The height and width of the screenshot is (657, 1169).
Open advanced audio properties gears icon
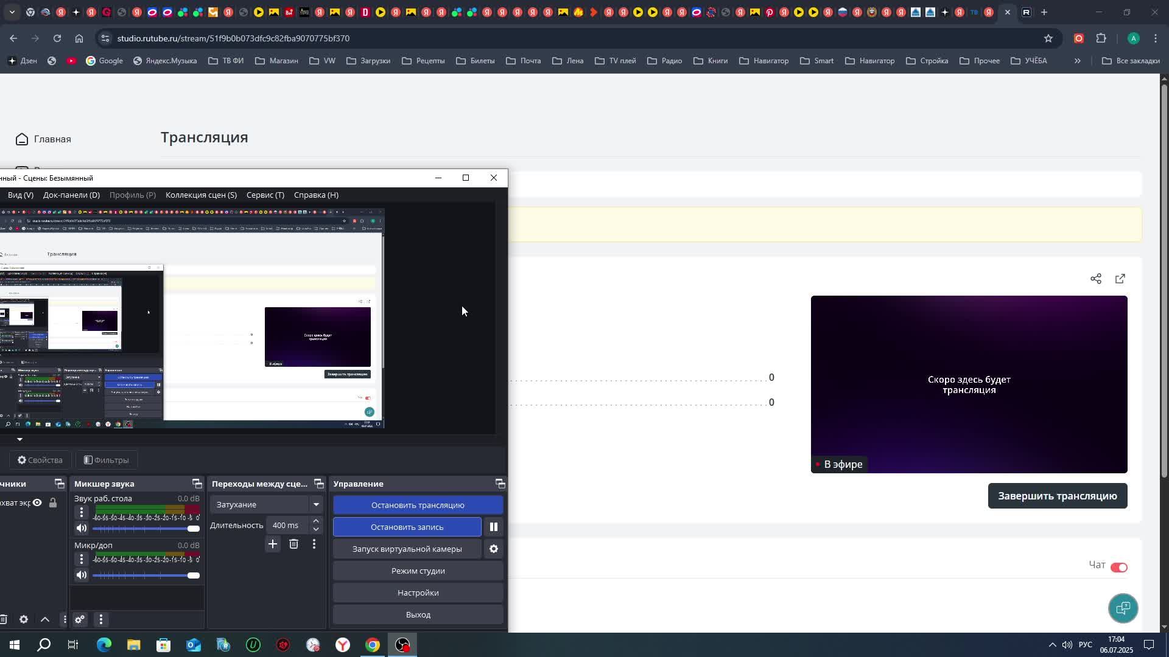pyautogui.click(x=79, y=619)
